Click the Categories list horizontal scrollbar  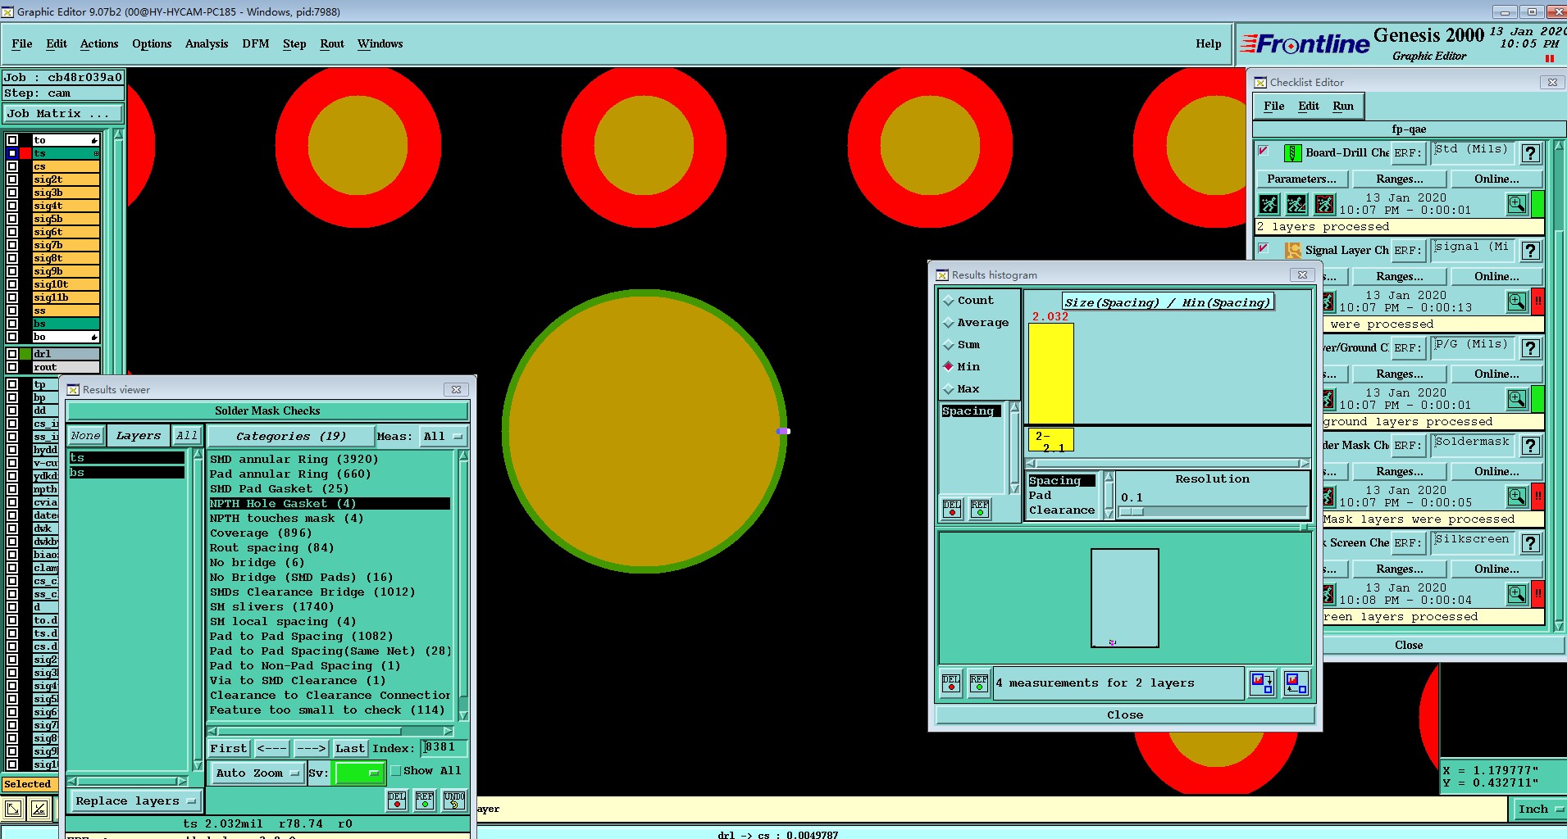(330, 731)
